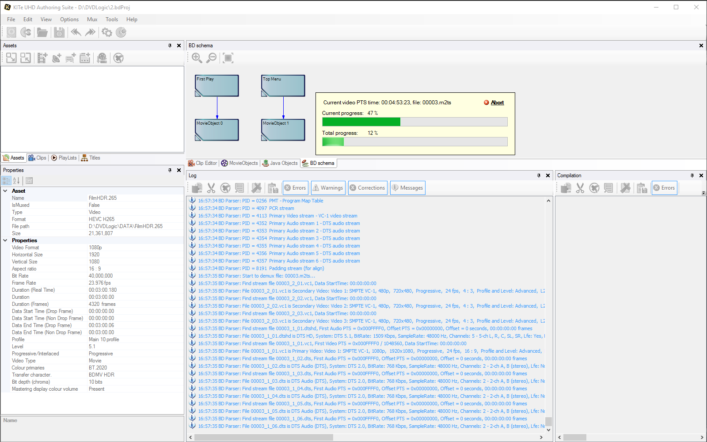The width and height of the screenshot is (707, 442).
Task: Click the open project folder icon
Action: pyautogui.click(x=42, y=32)
